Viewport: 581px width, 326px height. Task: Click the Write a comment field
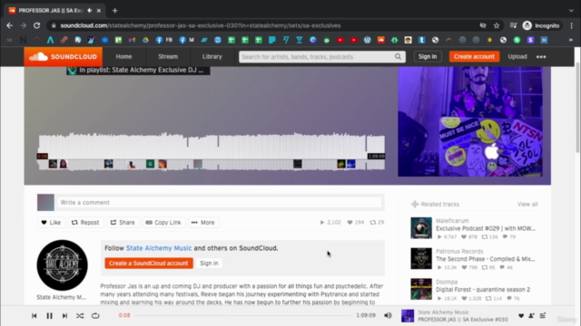pos(219,203)
